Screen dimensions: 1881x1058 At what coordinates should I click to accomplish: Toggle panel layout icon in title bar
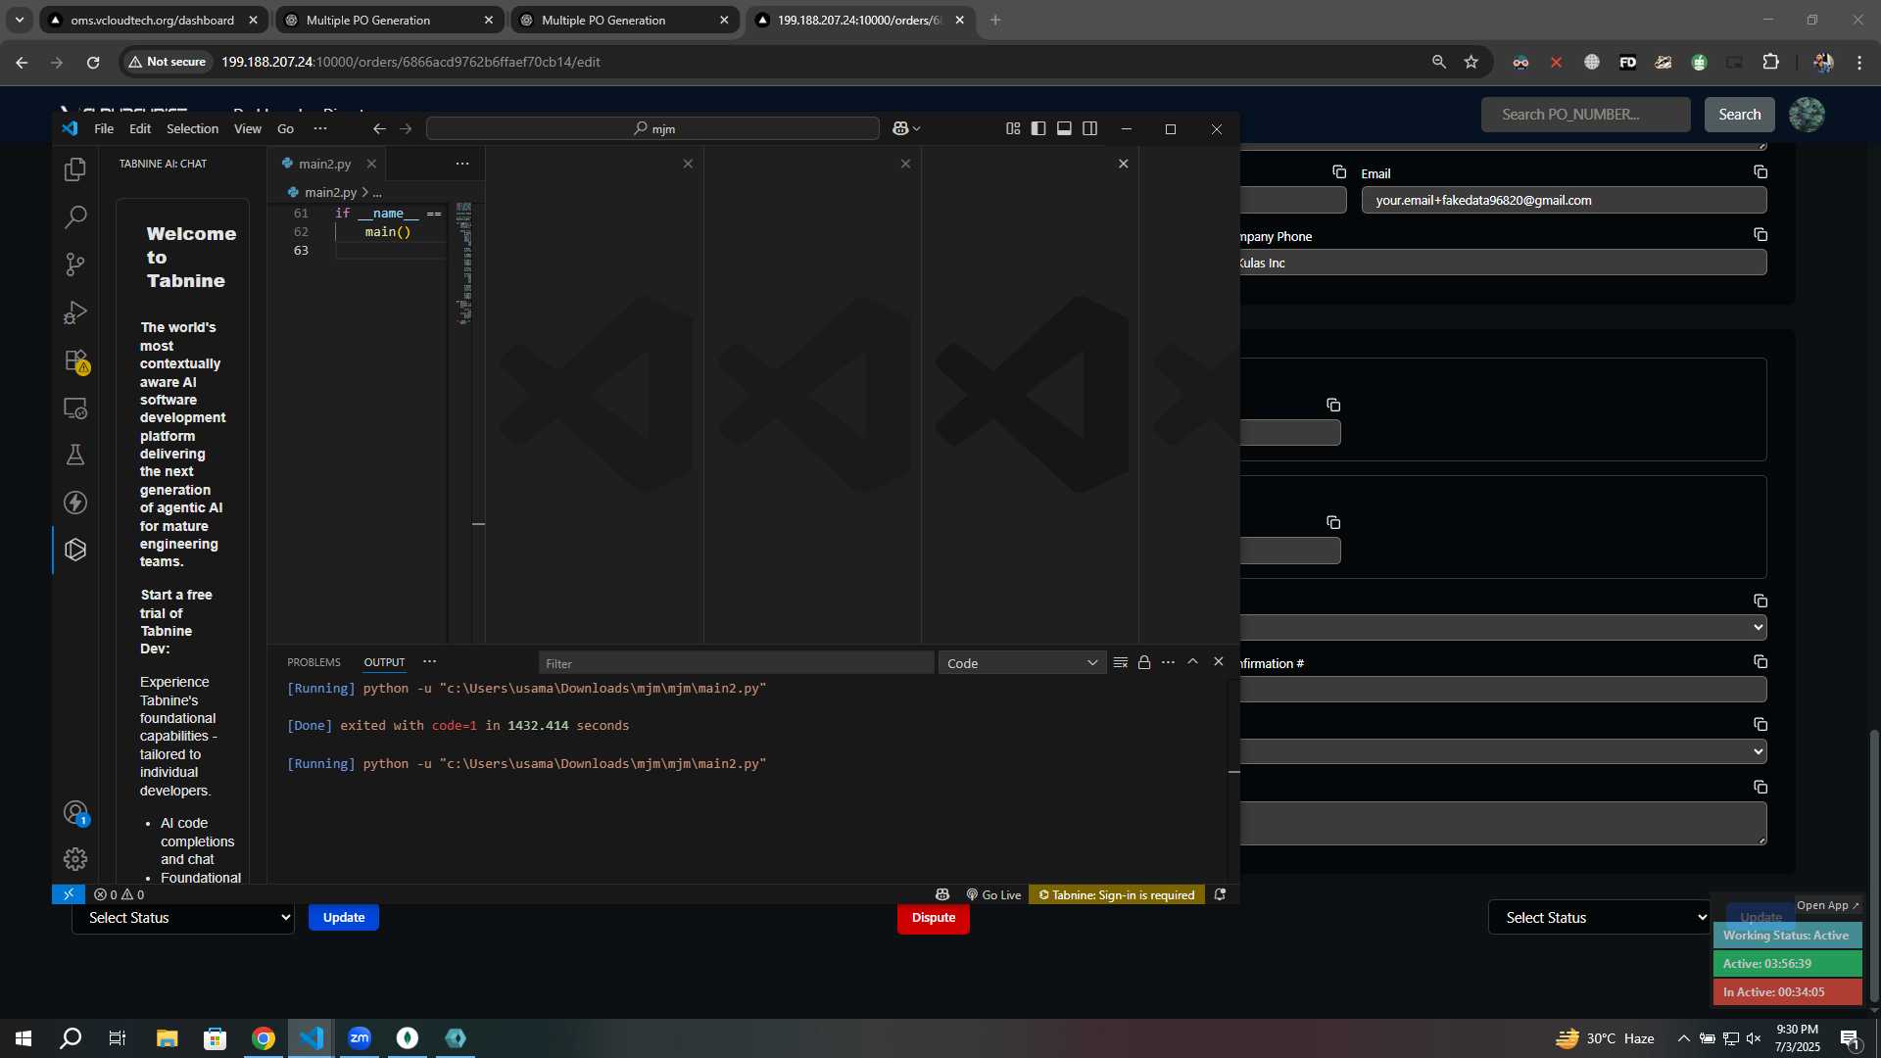click(1064, 128)
